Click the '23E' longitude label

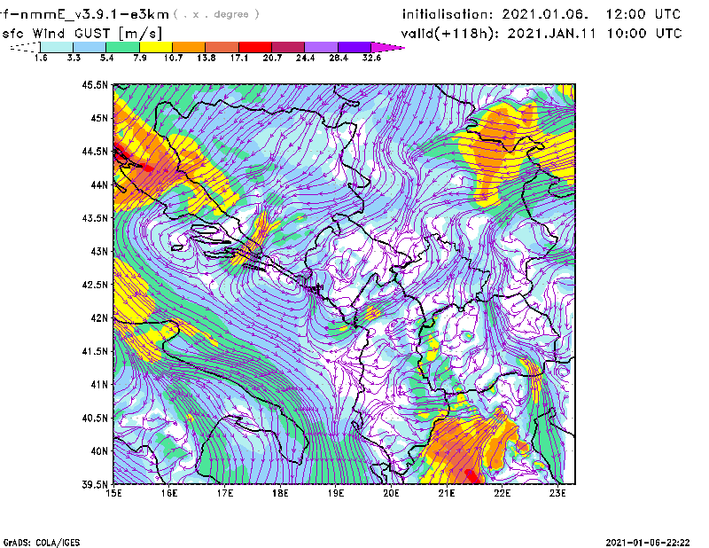click(557, 493)
